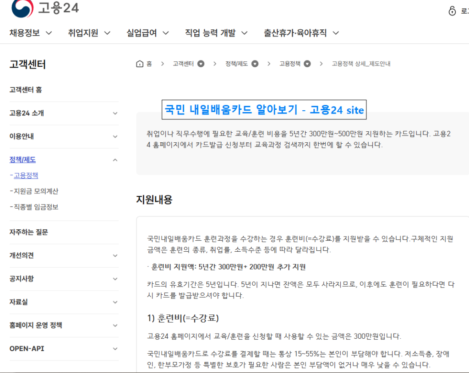
Task: Open the 지원금 모의계산 submenu link
Action: [36, 191]
